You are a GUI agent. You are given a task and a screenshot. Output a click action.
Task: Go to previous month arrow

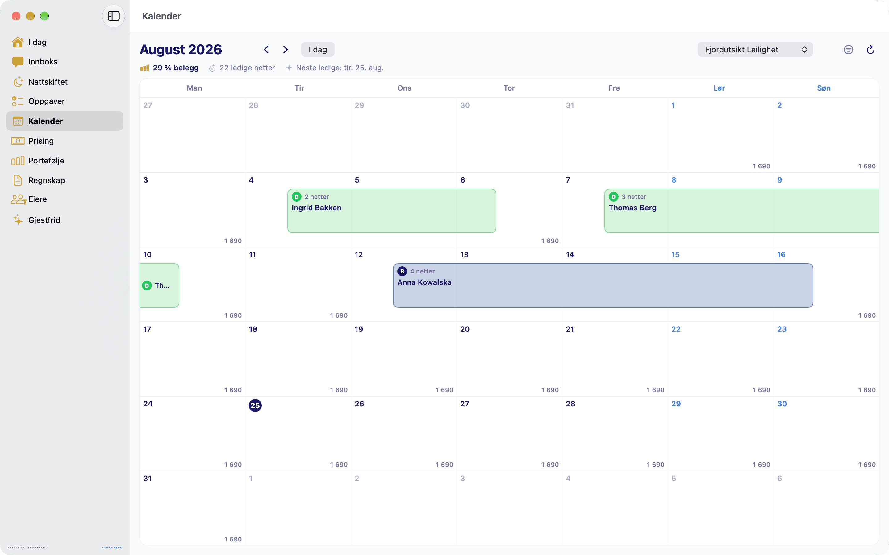266,50
